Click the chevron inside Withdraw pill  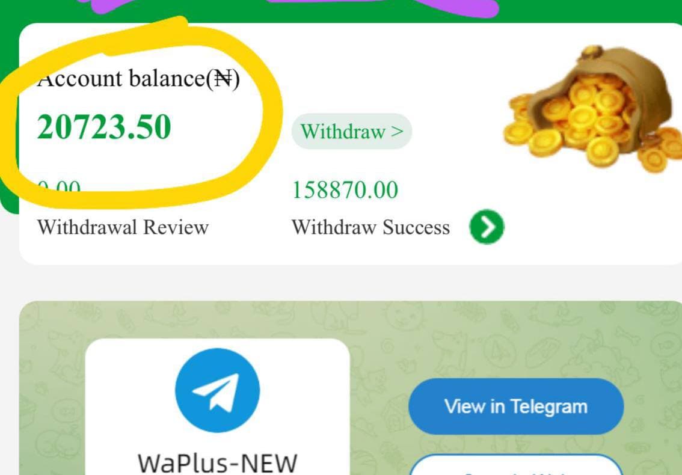397,131
